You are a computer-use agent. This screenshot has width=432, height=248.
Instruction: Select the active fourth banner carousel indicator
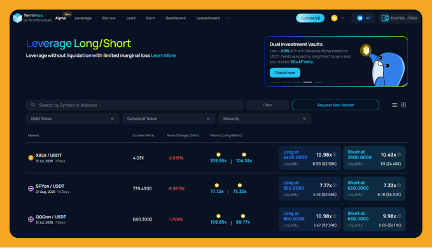click(x=307, y=82)
